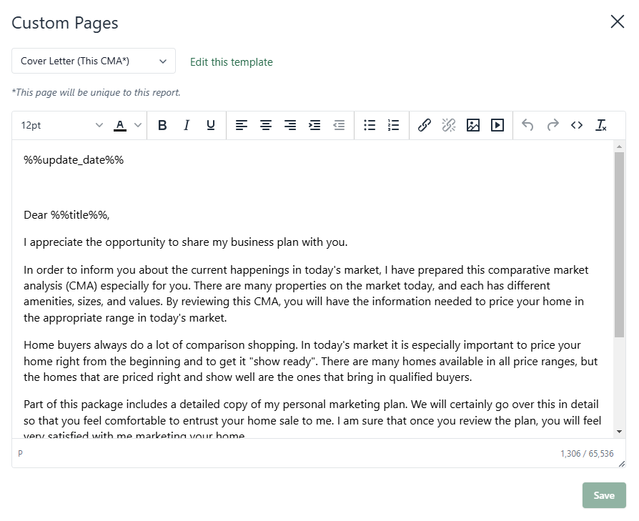Open the insert link dialog
639x521 pixels.
(424, 125)
